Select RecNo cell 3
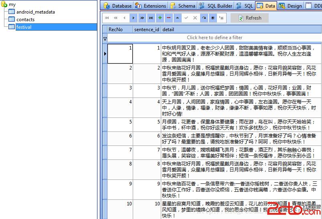 pos(120,91)
